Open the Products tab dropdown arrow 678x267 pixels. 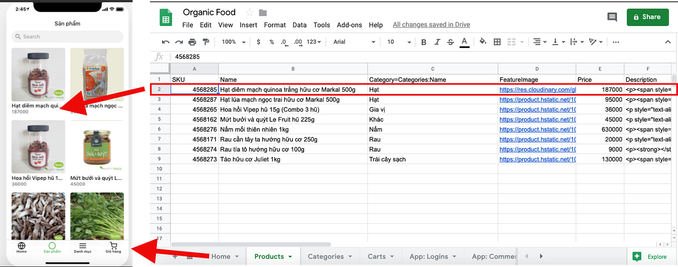pyautogui.click(x=291, y=257)
